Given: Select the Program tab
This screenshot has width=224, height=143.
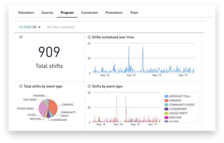Looking at the screenshot, I should 67,13.
